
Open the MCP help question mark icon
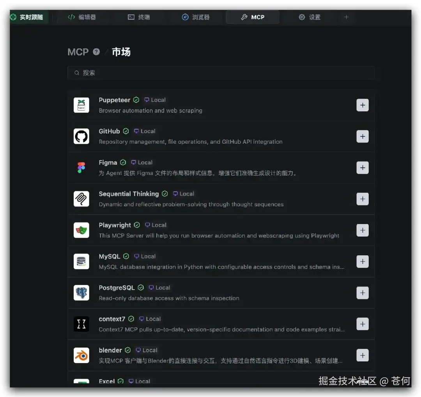[96, 51]
